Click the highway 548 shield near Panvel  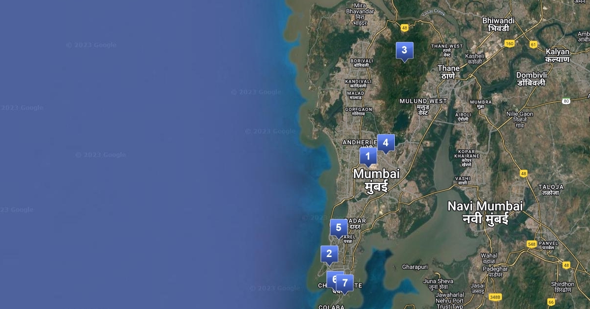point(531,244)
